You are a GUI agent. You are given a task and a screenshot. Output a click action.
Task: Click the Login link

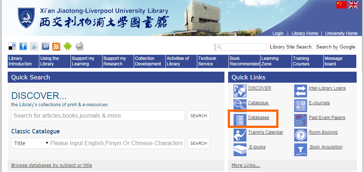278,33
